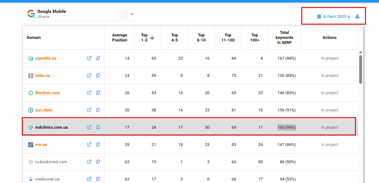Click the 150 (88%) keywords cell

287,75
